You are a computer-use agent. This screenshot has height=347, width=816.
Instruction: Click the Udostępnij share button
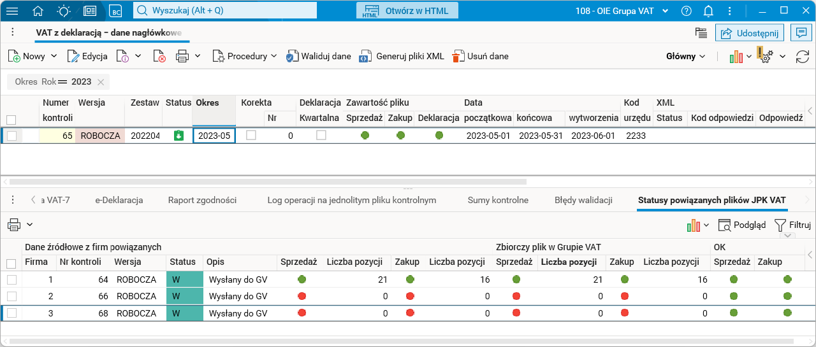pos(750,33)
